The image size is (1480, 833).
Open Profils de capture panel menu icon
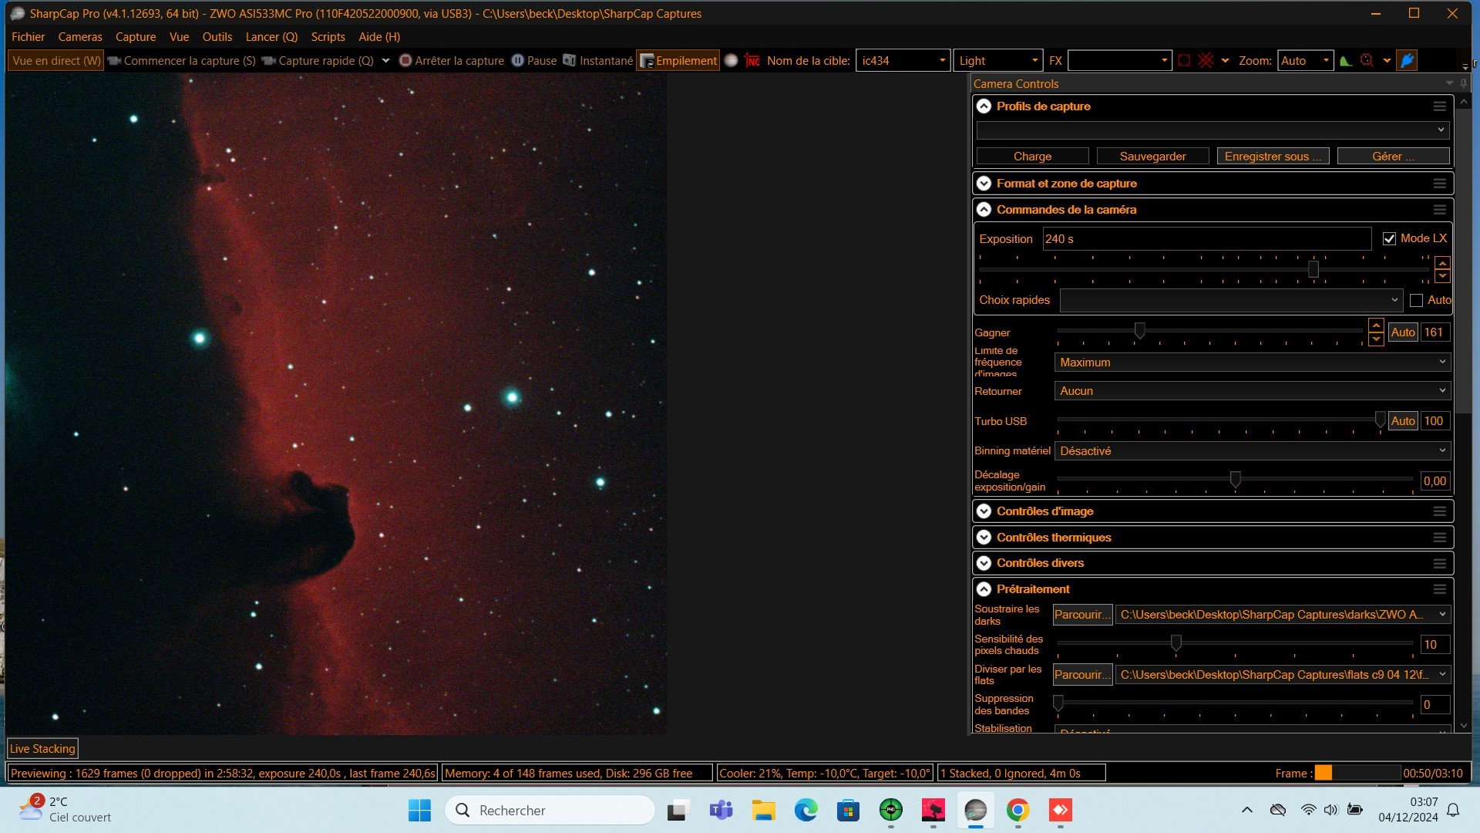click(x=1440, y=106)
